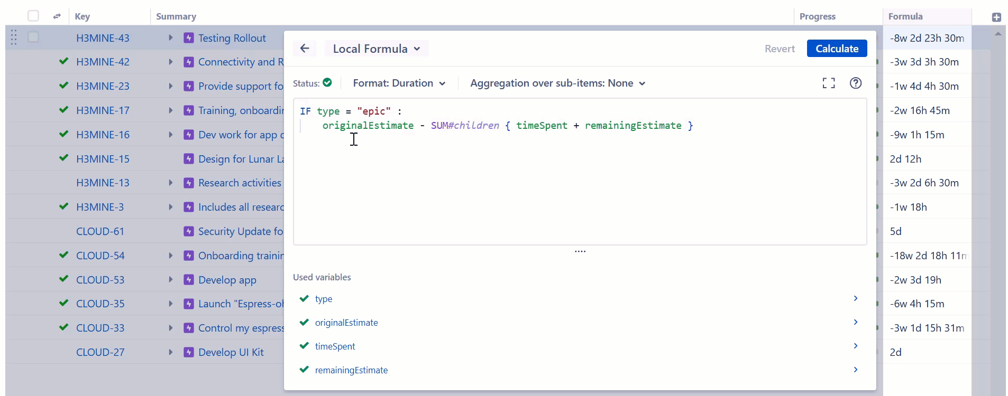Image resolution: width=1008 pixels, height=396 pixels.
Task: Click the back arrow in formula editor
Action: (x=305, y=49)
